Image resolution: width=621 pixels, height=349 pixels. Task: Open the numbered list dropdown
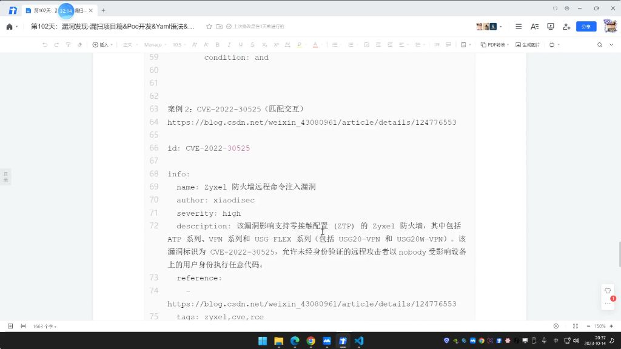[x=352, y=45]
